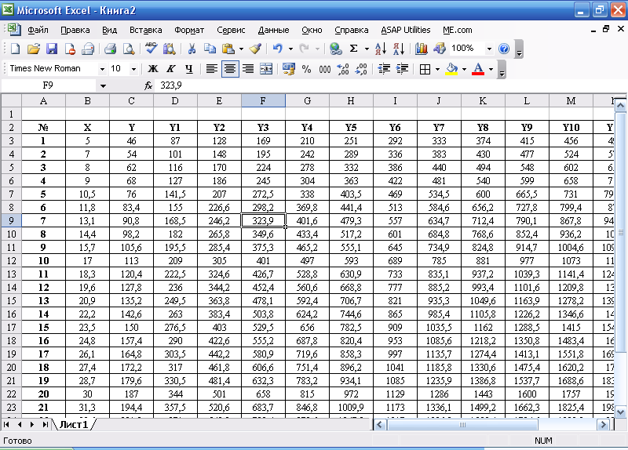The width and height of the screenshot is (628, 450).
Task: Expand the Name Box dropdown arrow
Action: 102,85
